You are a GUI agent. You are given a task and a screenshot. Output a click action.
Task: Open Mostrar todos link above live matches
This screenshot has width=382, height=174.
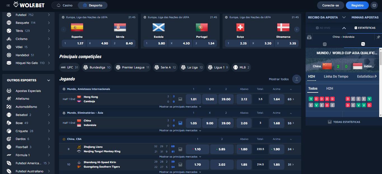(278, 79)
